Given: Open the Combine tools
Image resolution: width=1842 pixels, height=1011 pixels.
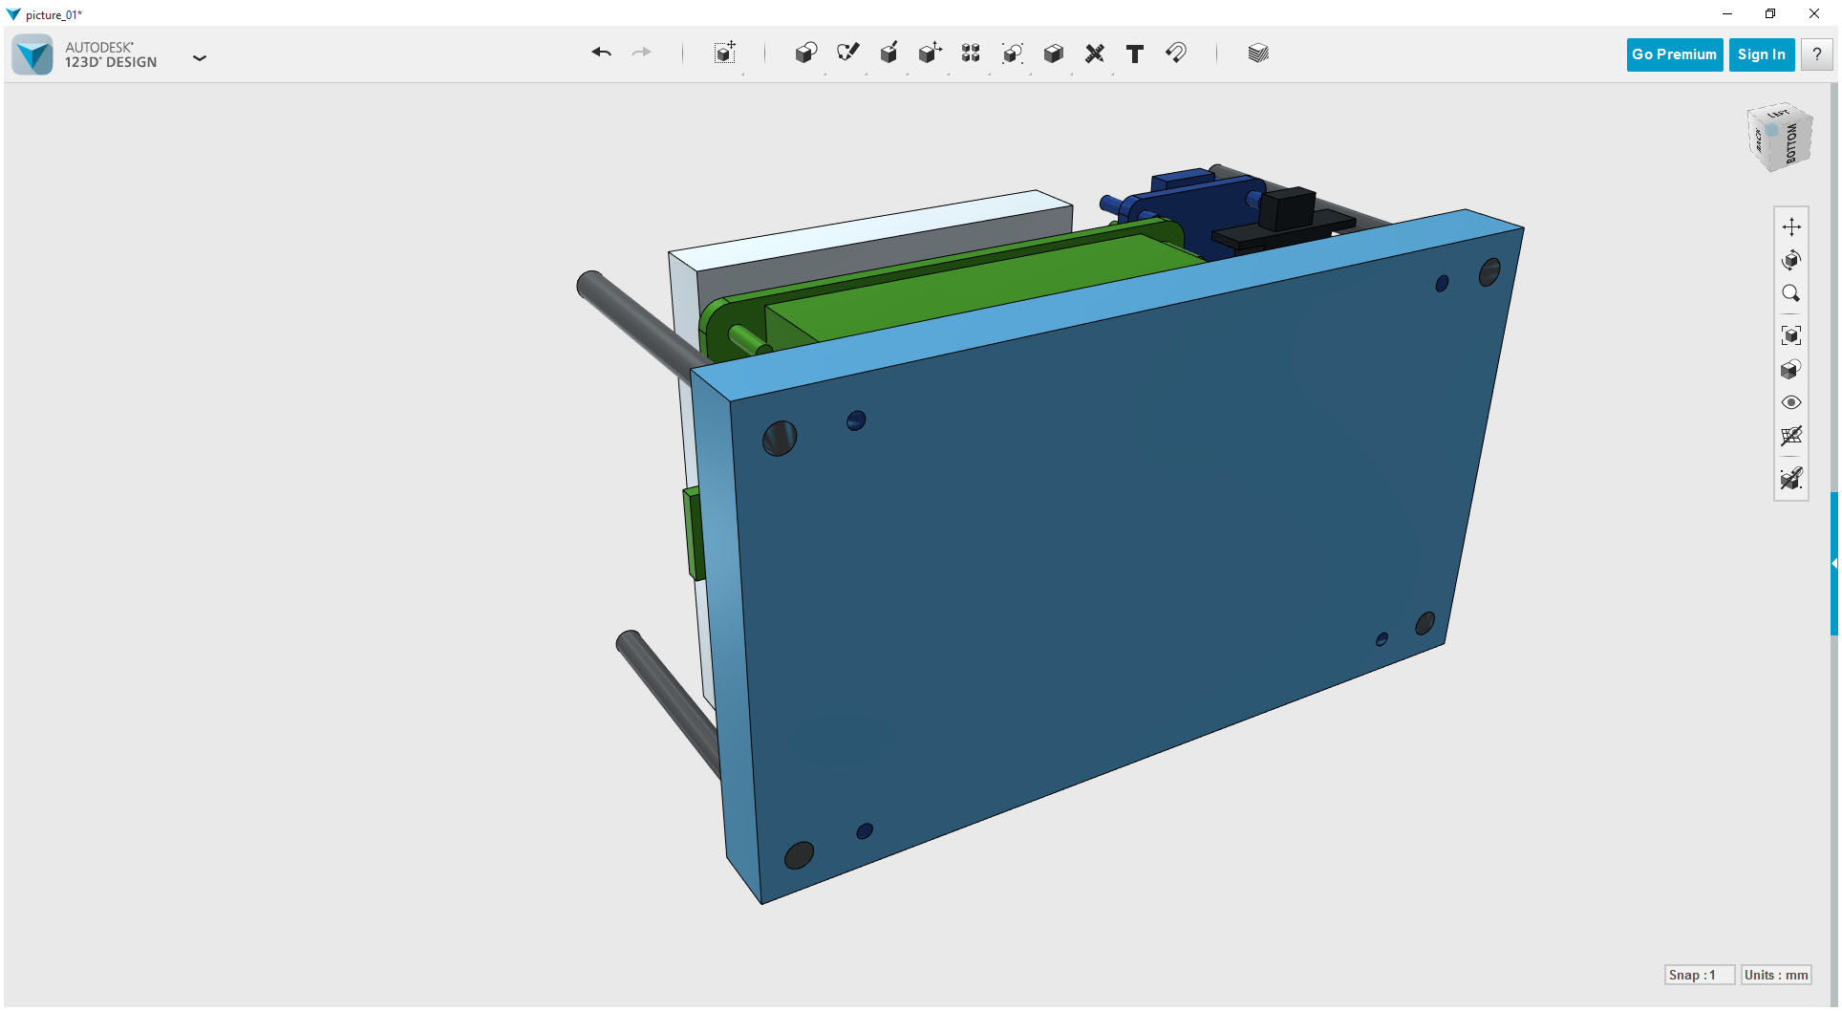Looking at the screenshot, I should coord(1053,54).
